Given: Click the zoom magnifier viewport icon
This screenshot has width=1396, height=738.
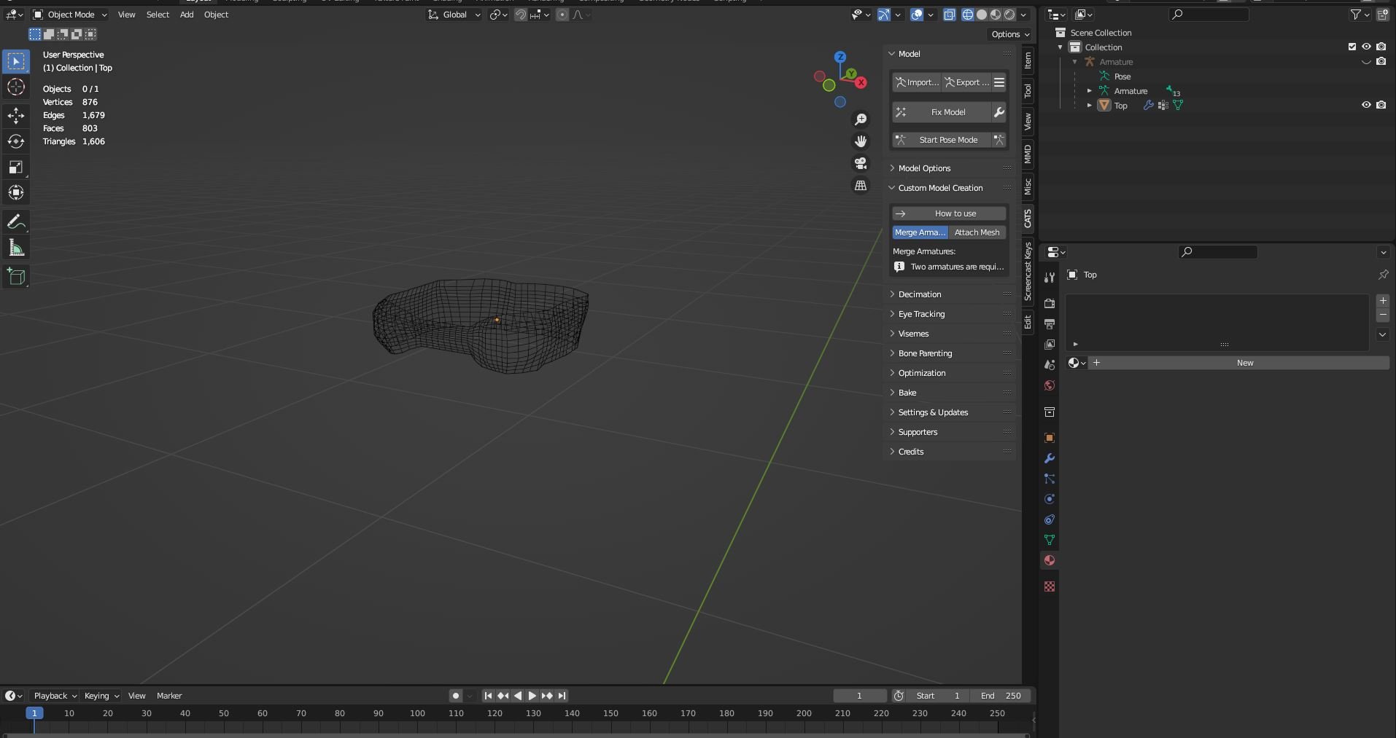Looking at the screenshot, I should pyautogui.click(x=861, y=119).
